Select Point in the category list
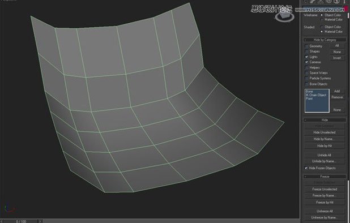Viewport: 350px width, 223px height. [x=309, y=98]
